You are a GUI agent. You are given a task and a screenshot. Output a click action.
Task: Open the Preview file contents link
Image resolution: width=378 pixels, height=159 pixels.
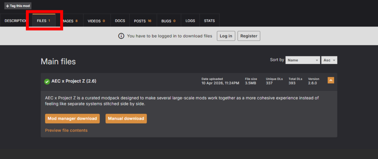coord(66,130)
